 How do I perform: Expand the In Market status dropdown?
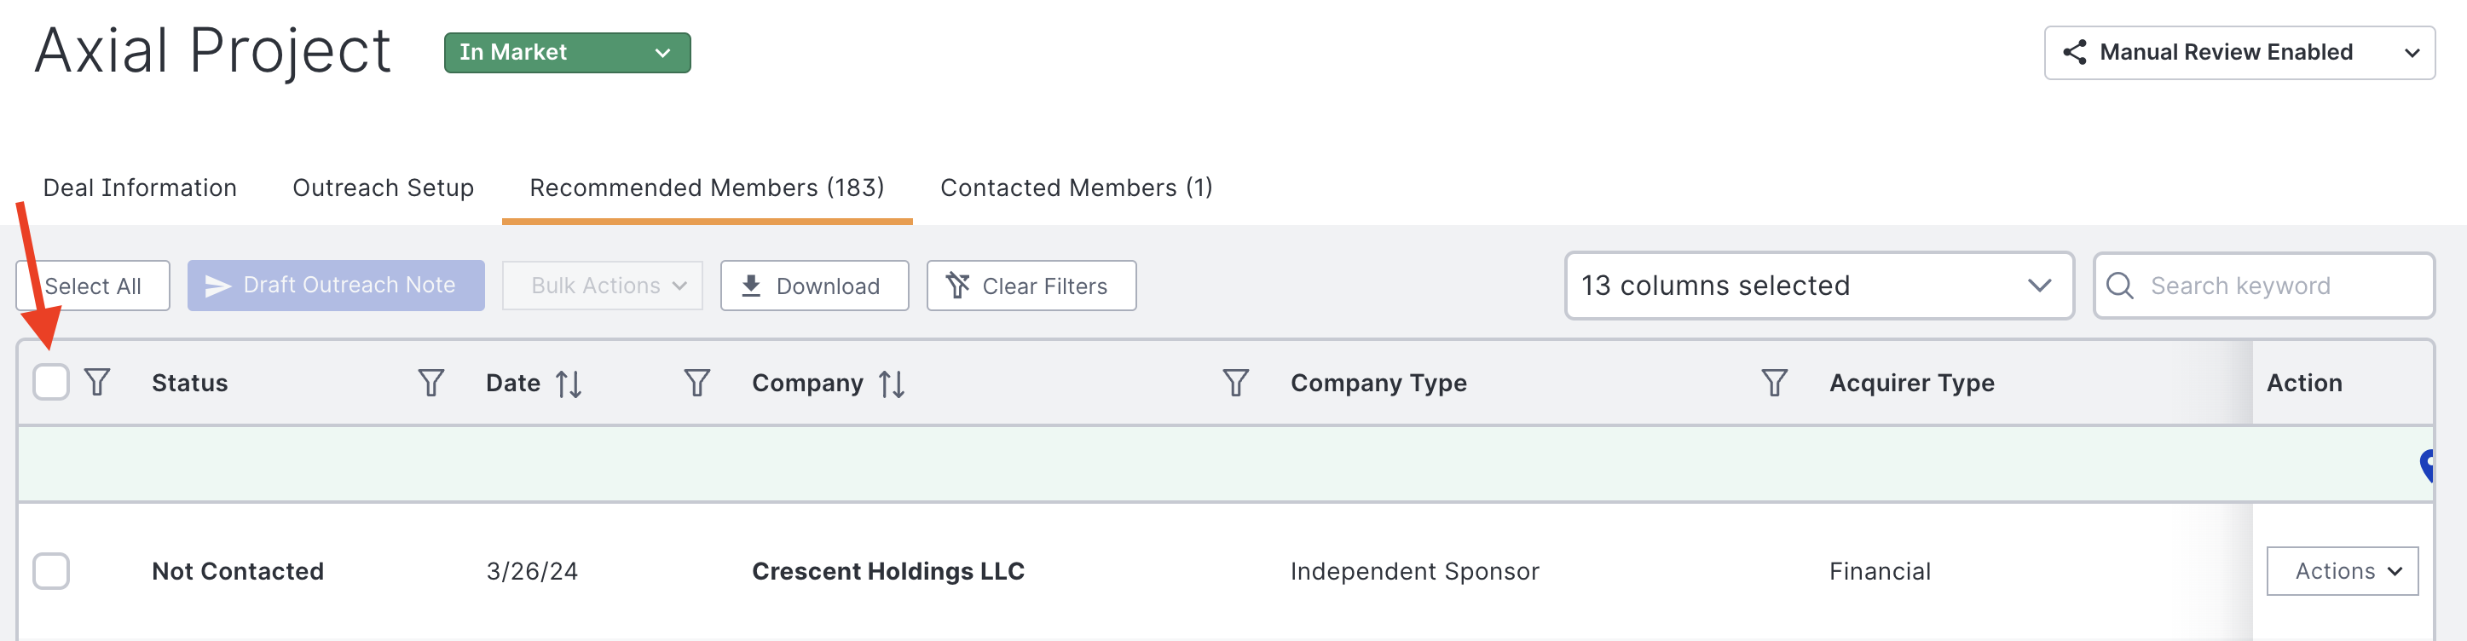567,53
